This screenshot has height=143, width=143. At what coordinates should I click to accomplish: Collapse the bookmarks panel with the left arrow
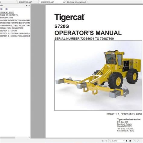[x=29, y=5]
